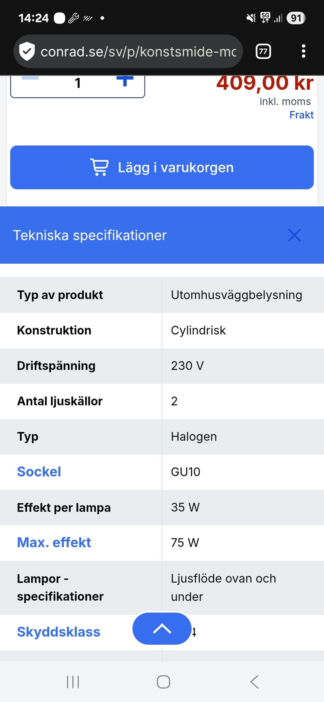
Task: Increase quantity with the plus button
Action: click(x=125, y=81)
